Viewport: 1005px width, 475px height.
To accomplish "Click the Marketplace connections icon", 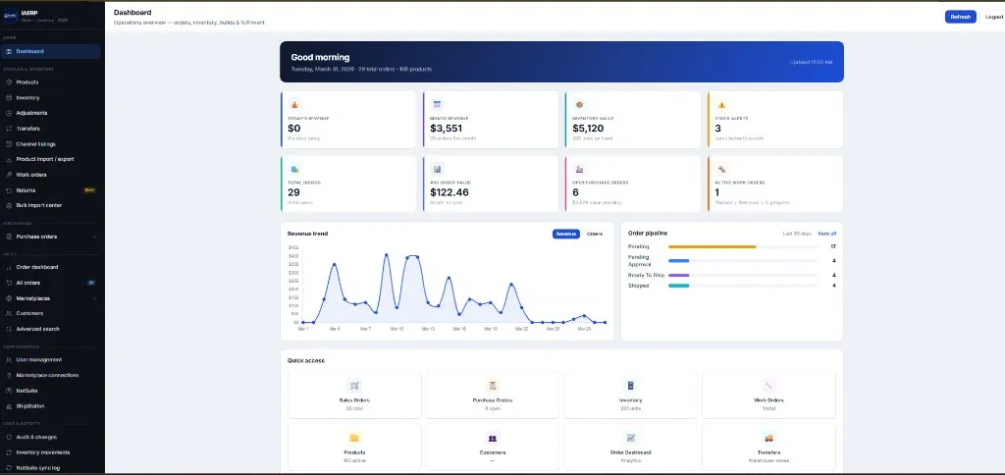I will click(x=9, y=375).
